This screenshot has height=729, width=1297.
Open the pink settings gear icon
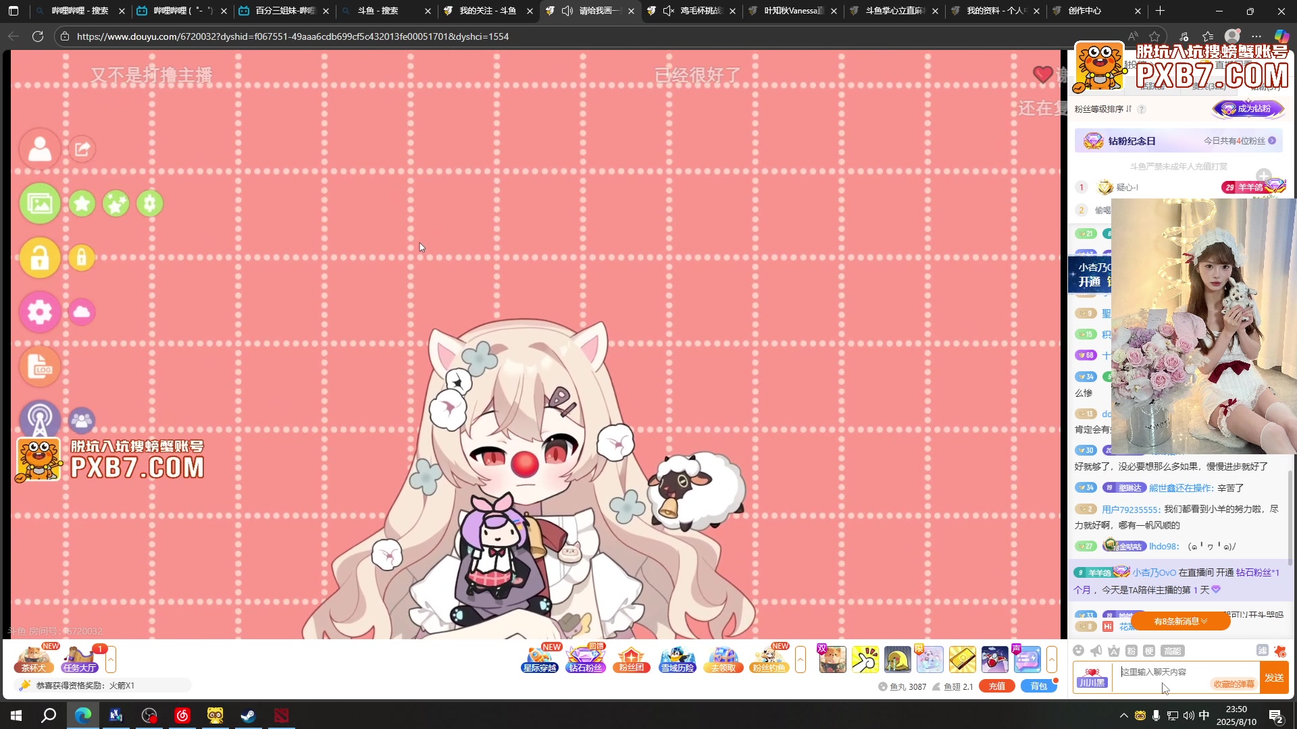tap(40, 312)
